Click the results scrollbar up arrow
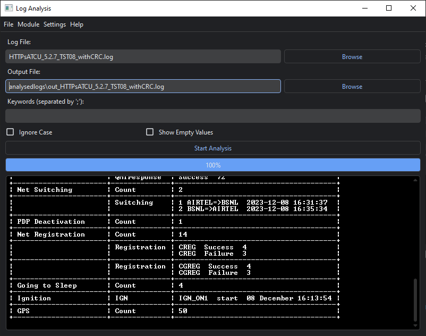Image resolution: width=426 pixels, height=336 pixels. [x=415, y=180]
